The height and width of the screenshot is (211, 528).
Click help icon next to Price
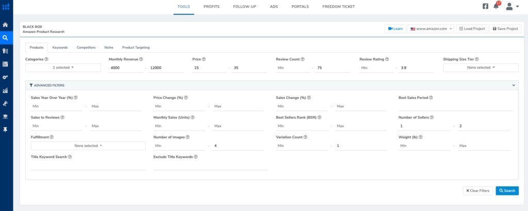tap(204, 59)
